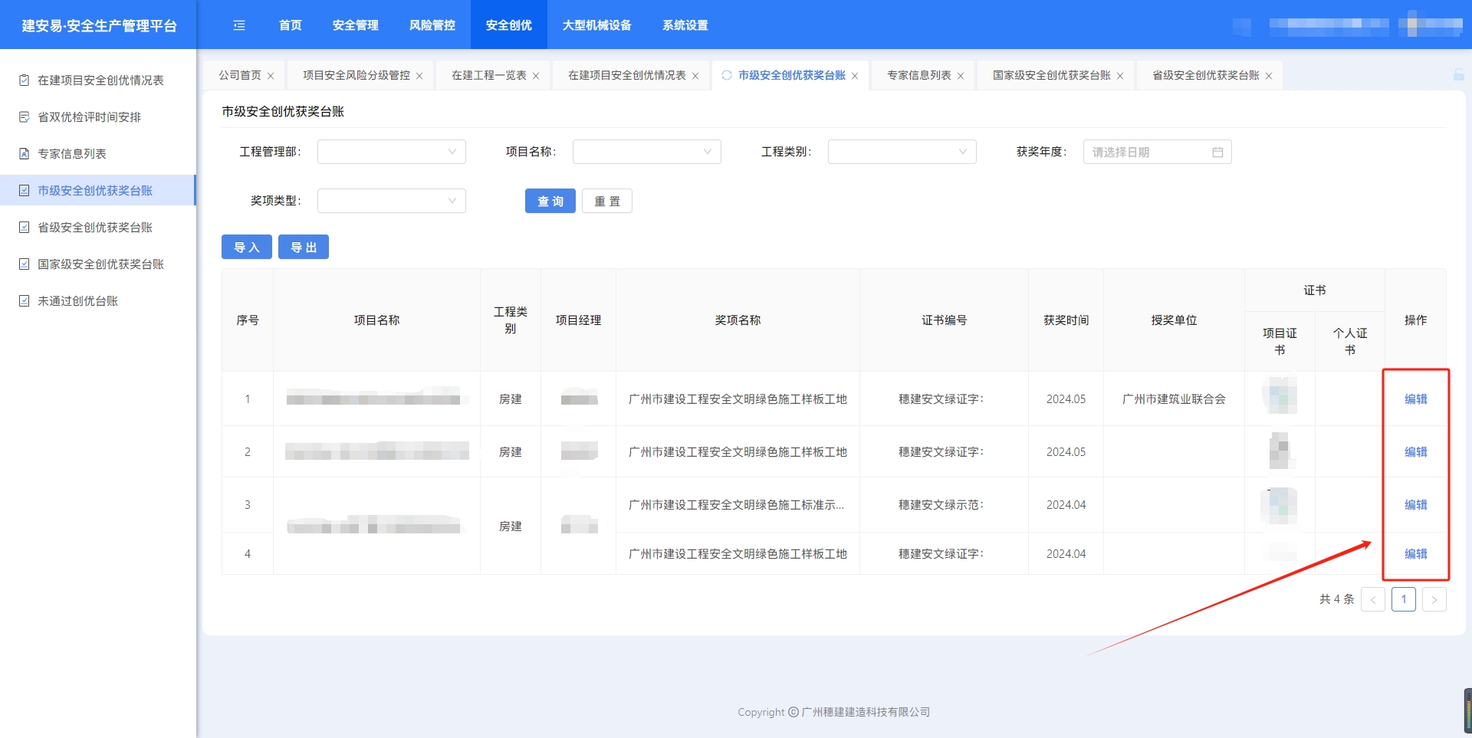The image size is (1472, 738).
Task: Open the 风险管控 top menu
Action: [x=432, y=25]
